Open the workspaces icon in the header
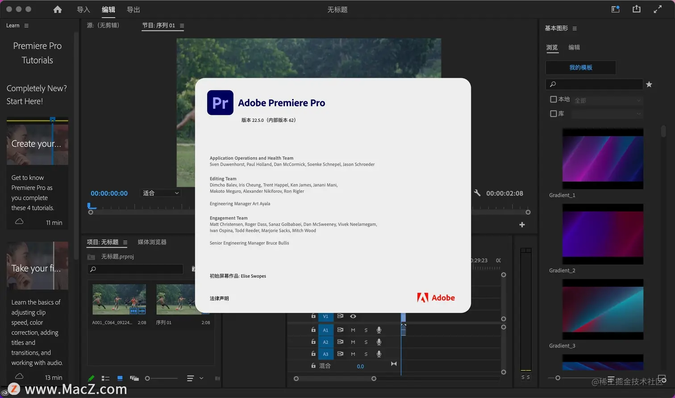The image size is (675, 398). coord(616,9)
